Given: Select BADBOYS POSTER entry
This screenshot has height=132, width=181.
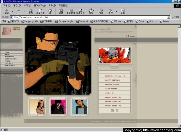Looking at the screenshot, I should coord(115,85).
